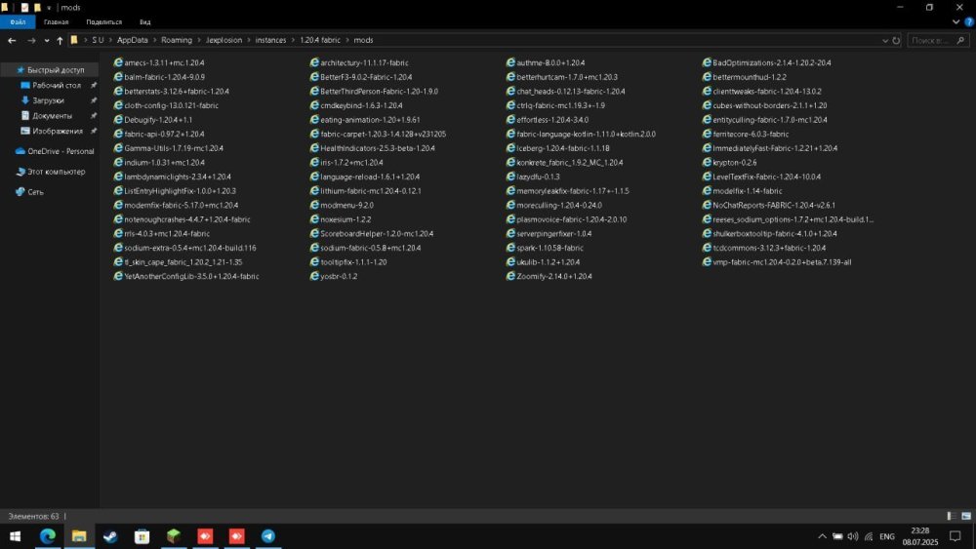
Task: Select instances in the address path
Action: (x=270, y=40)
